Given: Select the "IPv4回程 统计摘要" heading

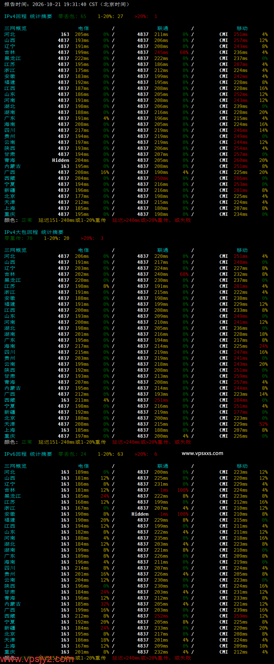Looking at the screenshot, I should click(x=28, y=16).
